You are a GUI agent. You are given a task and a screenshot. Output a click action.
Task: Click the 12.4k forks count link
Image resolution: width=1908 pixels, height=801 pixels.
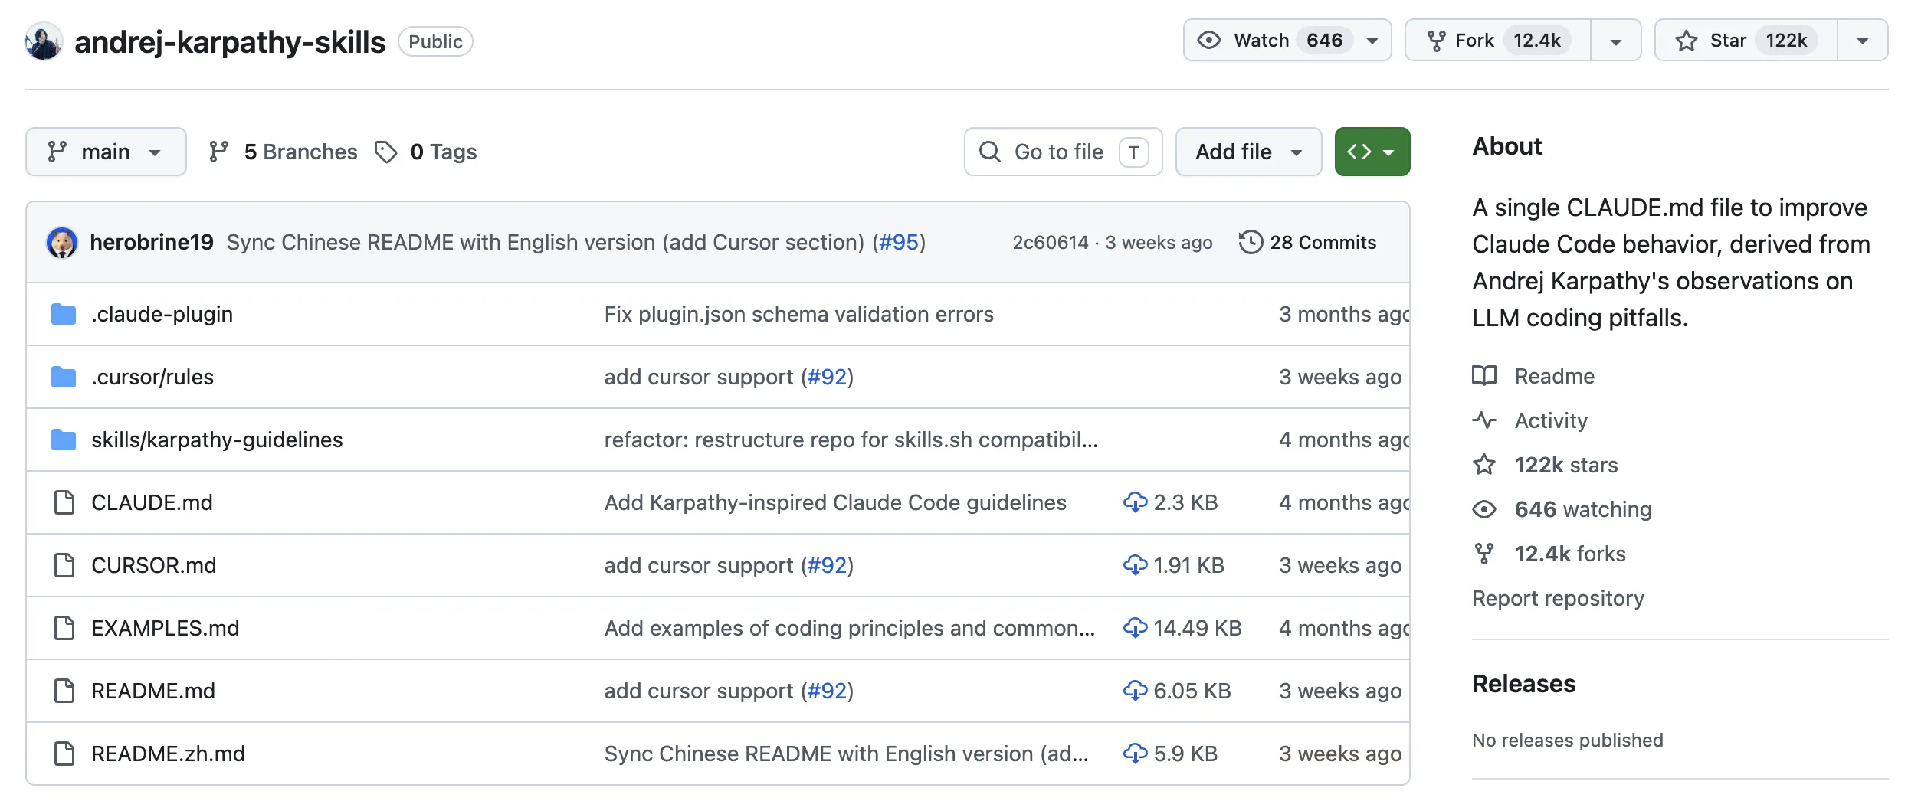[x=1570, y=554]
